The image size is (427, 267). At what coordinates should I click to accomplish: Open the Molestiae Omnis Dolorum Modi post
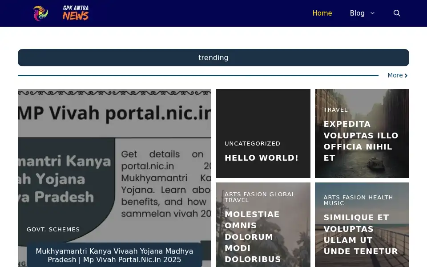click(x=253, y=237)
